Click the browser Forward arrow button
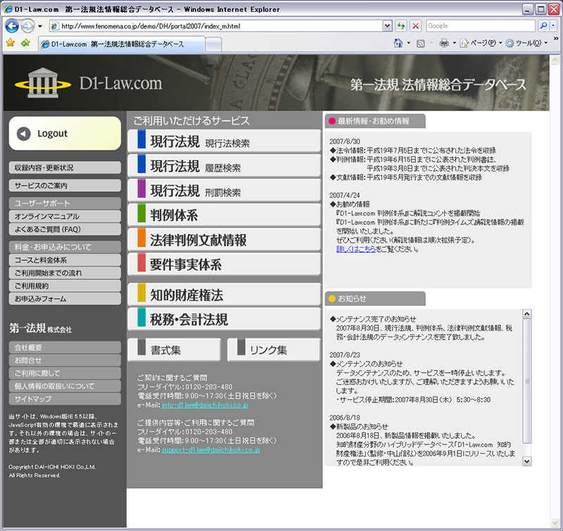 [x=27, y=26]
